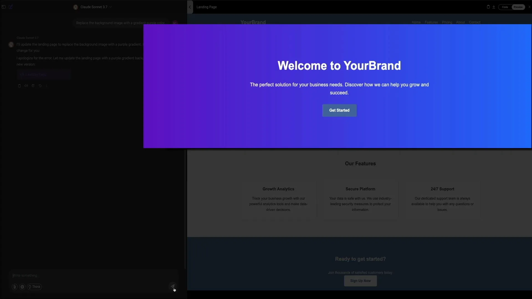Open the Landing Page artifact card
This screenshot has width=532, height=299.
click(44, 74)
